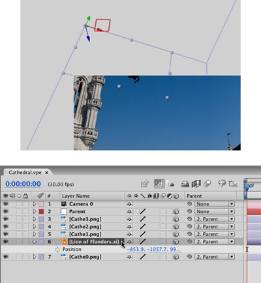Hide the Camera 0 layer via eye icon
261x283 pixels.
(x=5, y=204)
